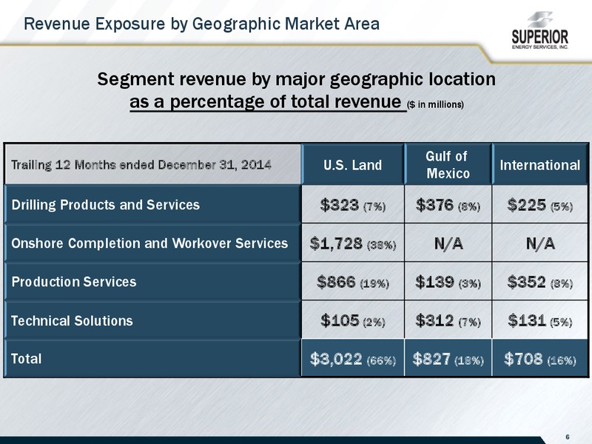Select the slide title 'Revenue Exposure by Geographic Market Area'
This screenshot has height=444, width=592.
pyautogui.click(x=201, y=24)
